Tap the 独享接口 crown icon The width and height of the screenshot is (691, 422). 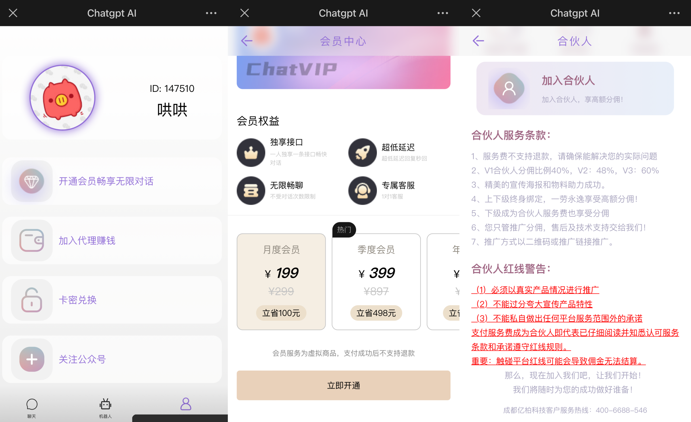pos(251,152)
